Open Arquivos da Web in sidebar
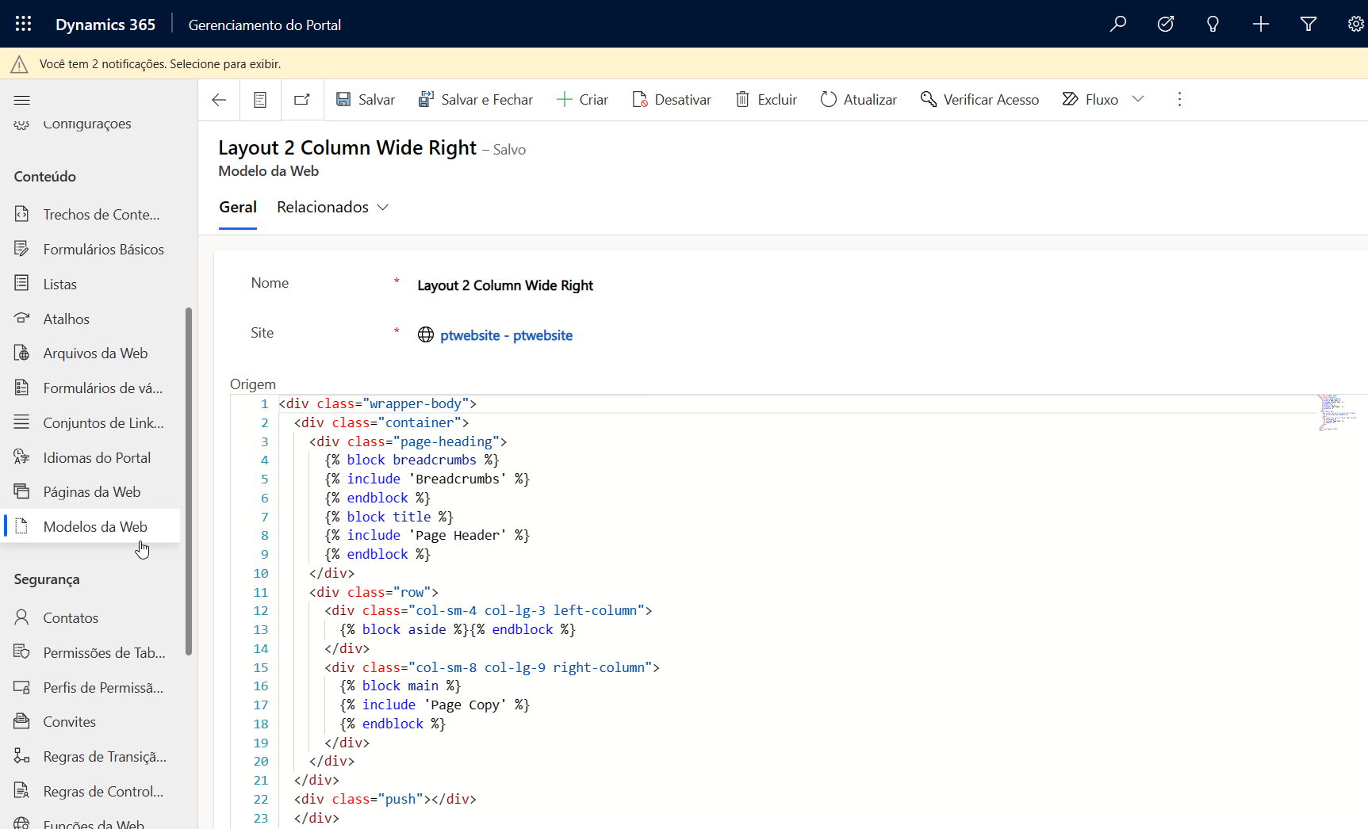Image resolution: width=1368 pixels, height=829 pixels. click(90, 353)
